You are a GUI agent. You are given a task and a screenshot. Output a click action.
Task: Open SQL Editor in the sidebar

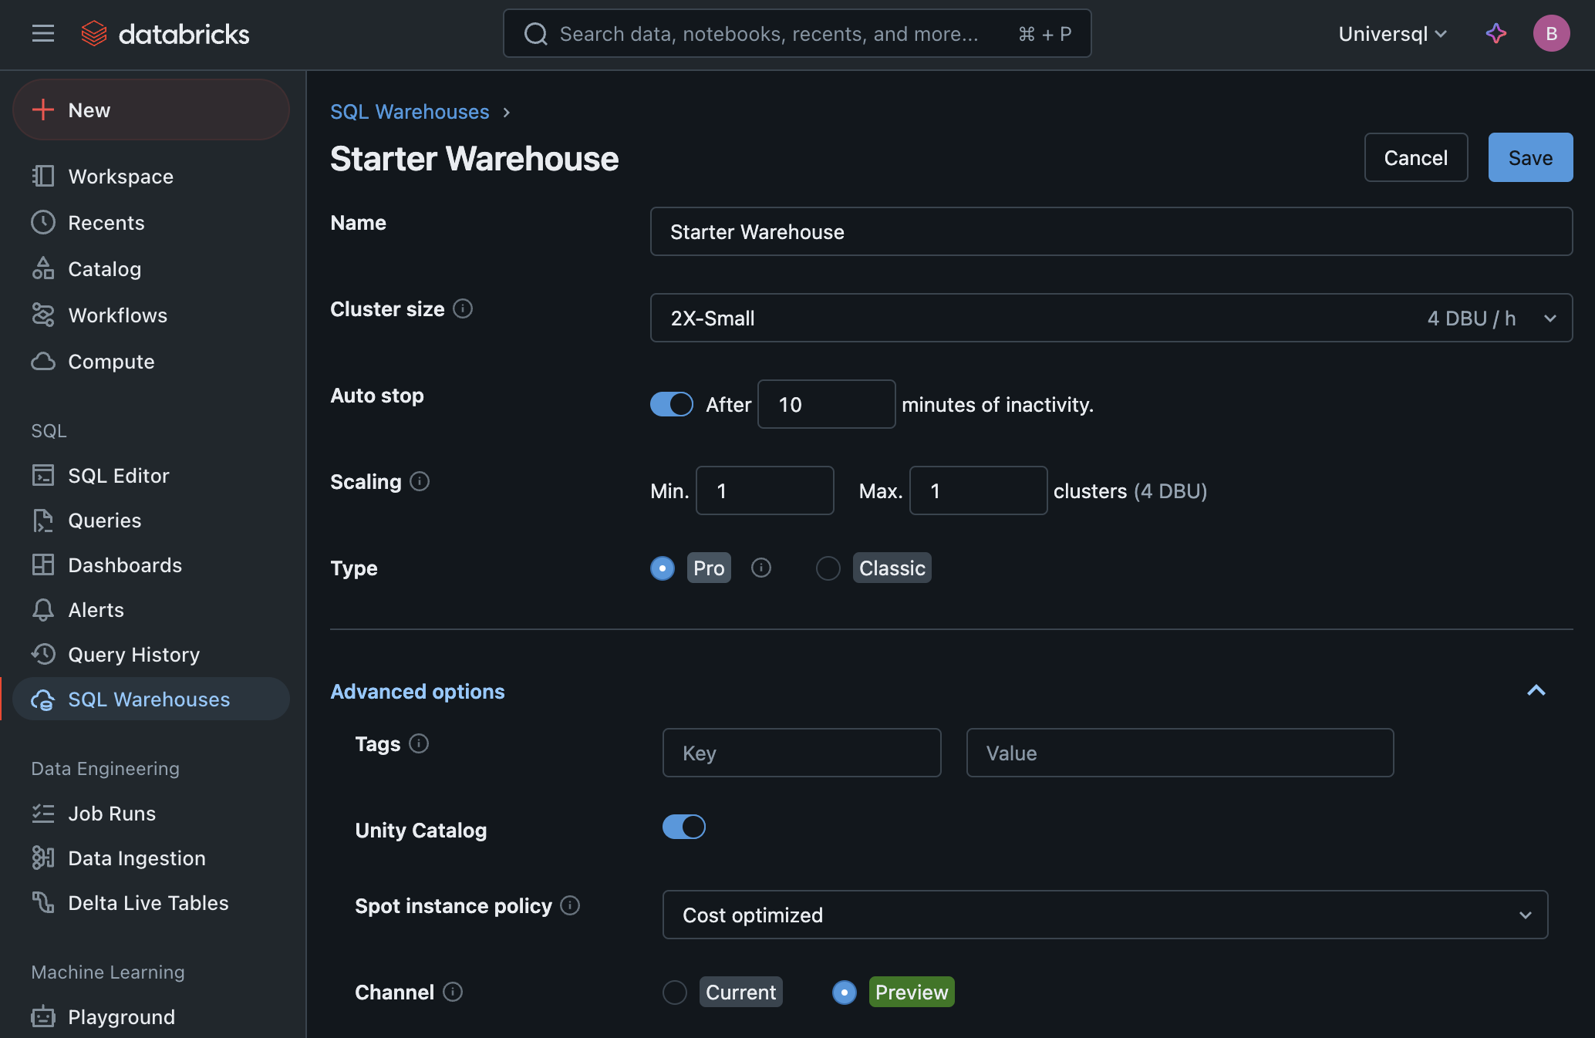tap(151, 475)
